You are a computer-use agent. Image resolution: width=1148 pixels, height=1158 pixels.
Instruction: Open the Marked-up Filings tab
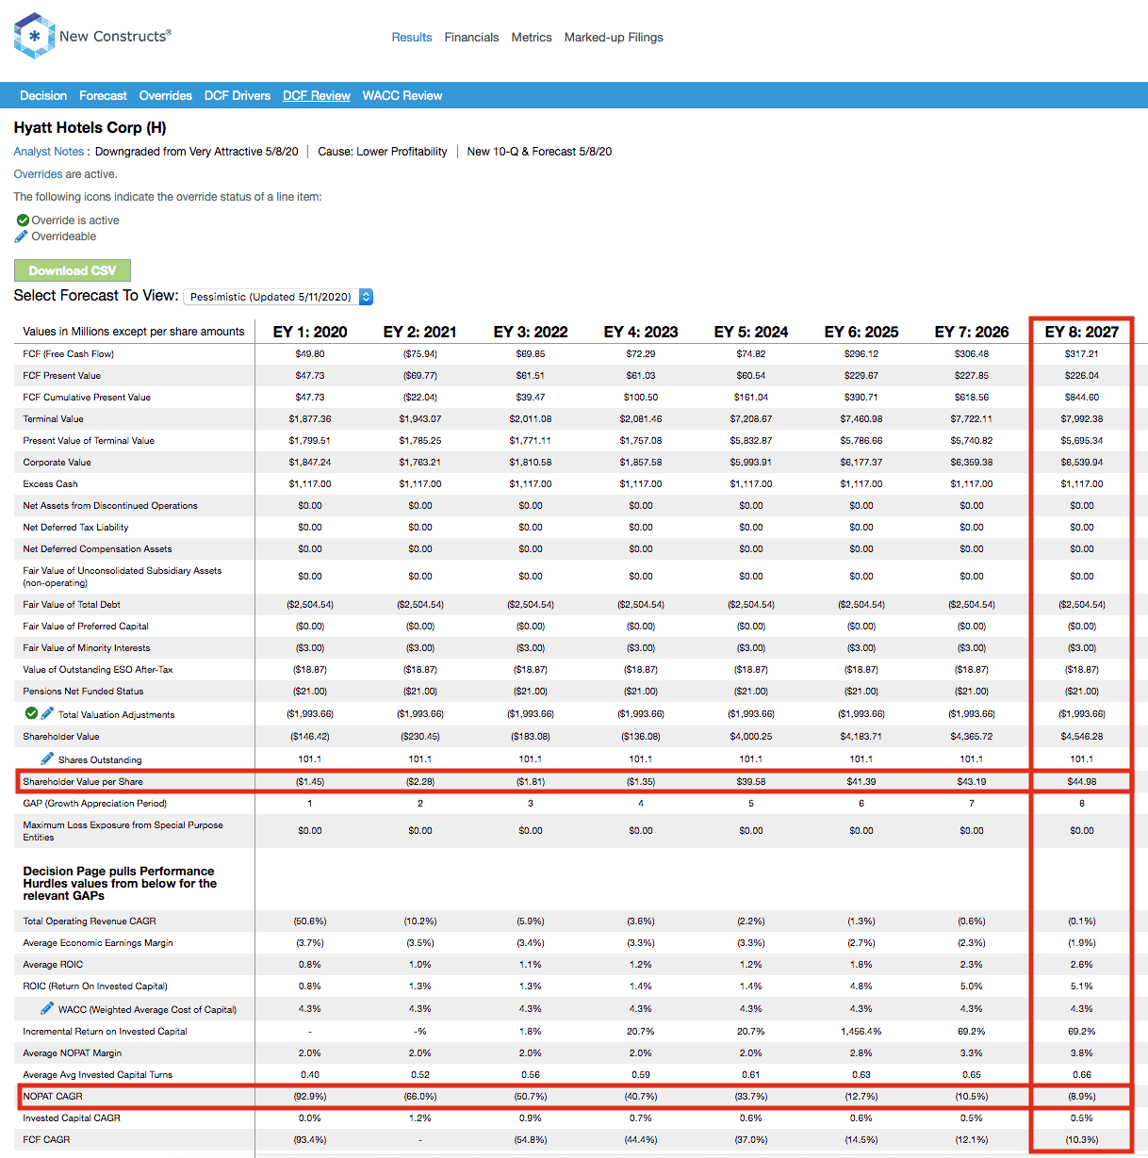tap(614, 38)
